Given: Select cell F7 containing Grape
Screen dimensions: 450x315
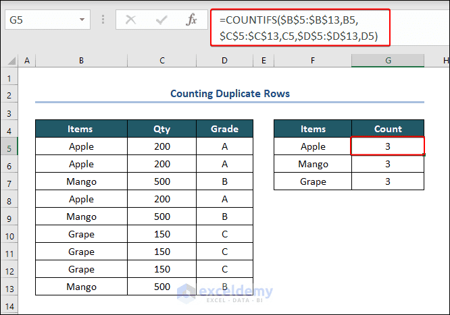Looking at the screenshot, I should 313,181.
